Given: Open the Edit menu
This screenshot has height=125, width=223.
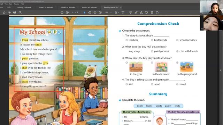Looking at the screenshot, I should 1,4.
